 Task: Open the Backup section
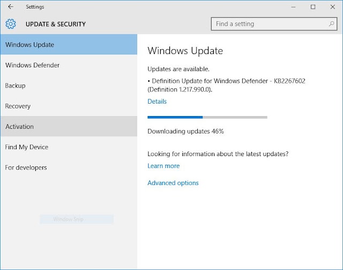pos(69,86)
